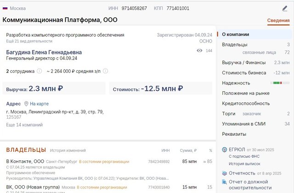Click the Стоимость -12.5 млн ₽ block
Image resolution: width=294 pixels, height=193 pixels.
click(161, 88)
